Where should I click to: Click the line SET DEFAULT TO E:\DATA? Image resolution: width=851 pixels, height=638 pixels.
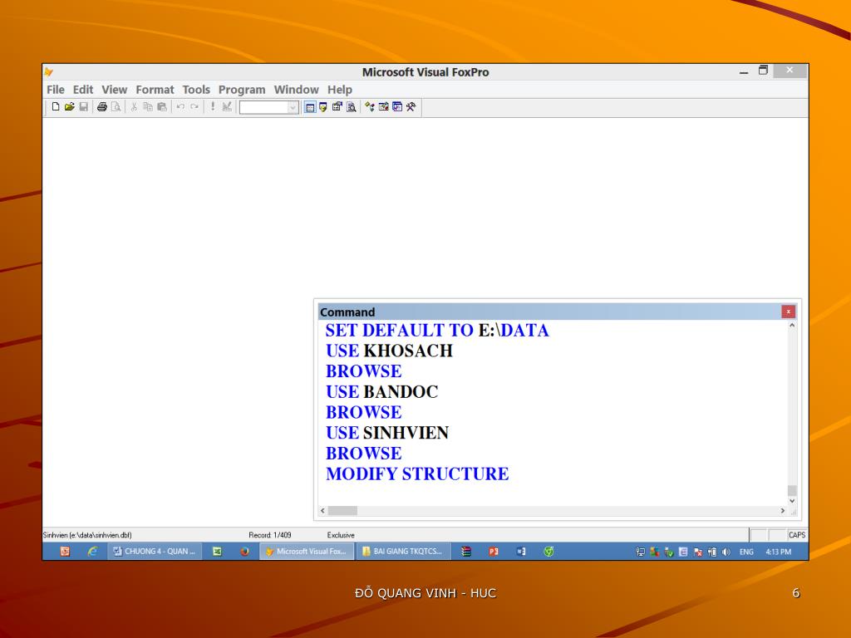tap(437, 331)
